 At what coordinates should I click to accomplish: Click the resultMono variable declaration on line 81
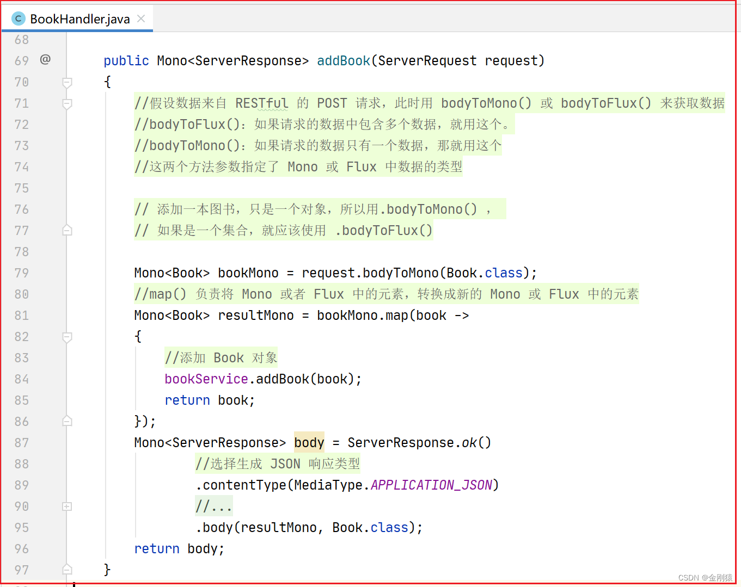pyautogui.click(x=256, y=316)
